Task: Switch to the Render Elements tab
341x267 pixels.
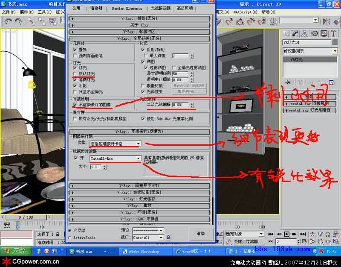Action: pyautogui.click(x=127, y=8)
